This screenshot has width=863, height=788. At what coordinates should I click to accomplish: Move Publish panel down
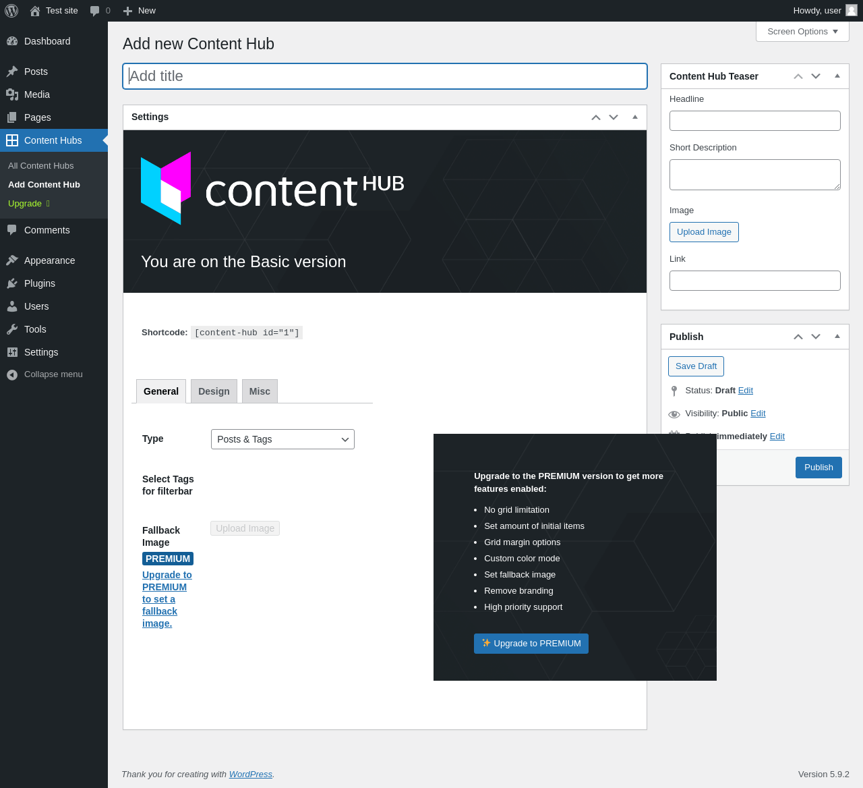click(x=816, y=337)
